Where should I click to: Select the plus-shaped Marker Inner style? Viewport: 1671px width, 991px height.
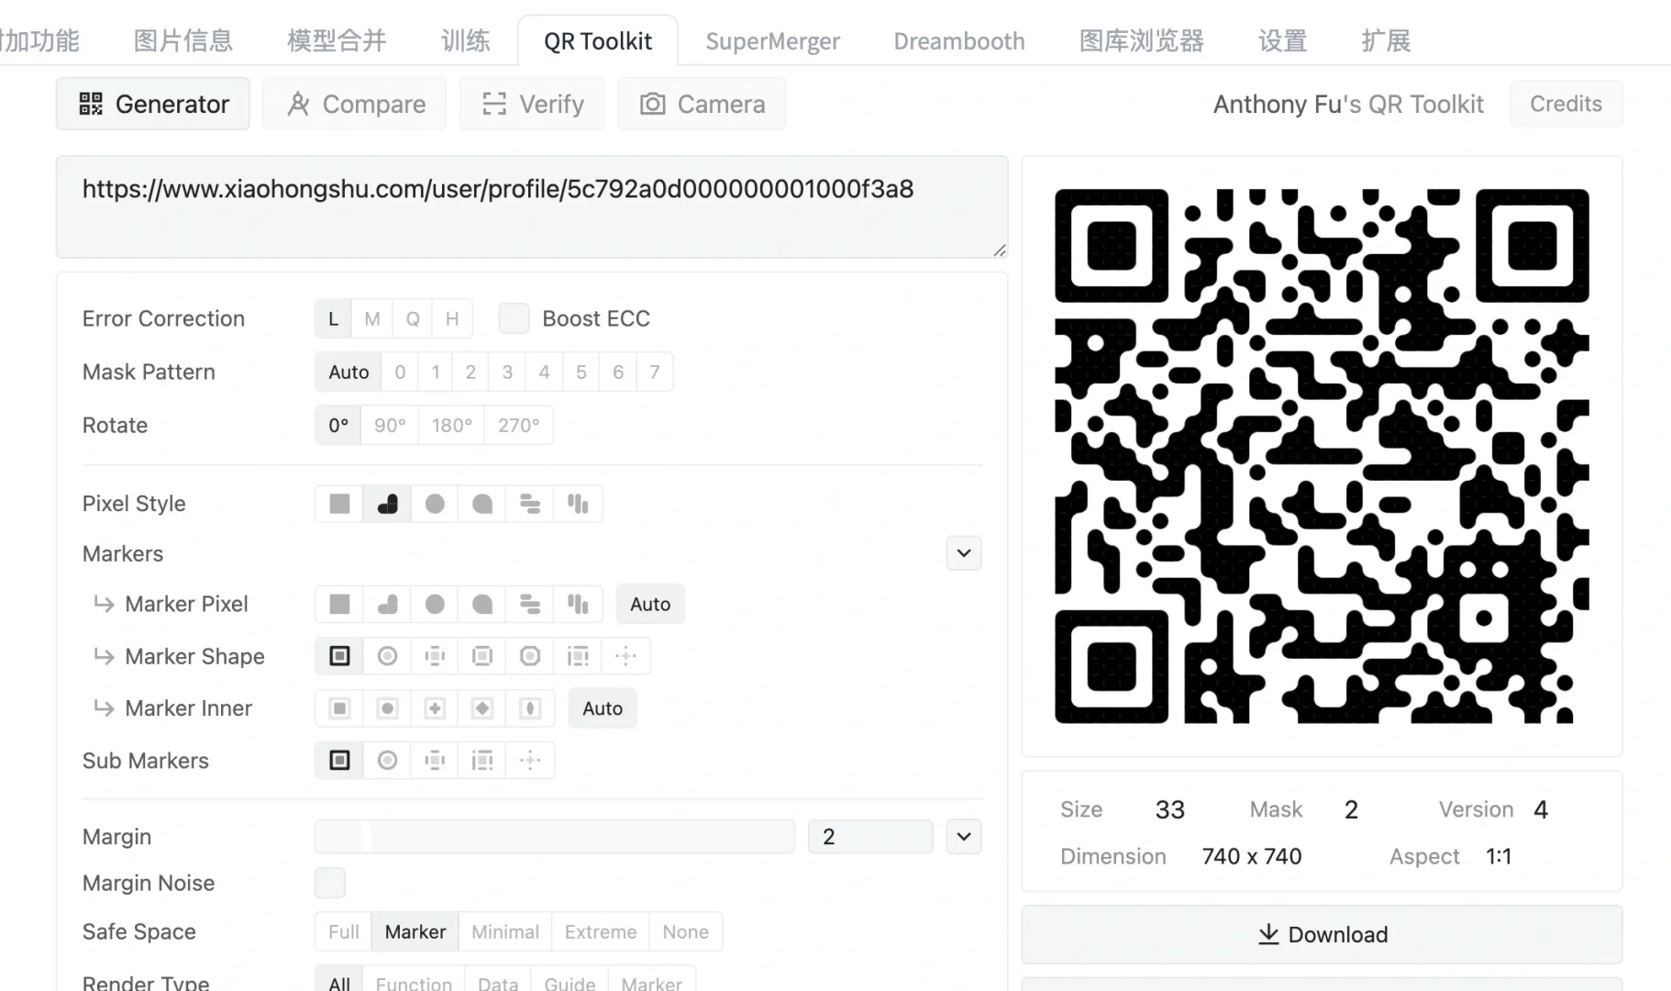pyautogui.click(x=434, y=708)
